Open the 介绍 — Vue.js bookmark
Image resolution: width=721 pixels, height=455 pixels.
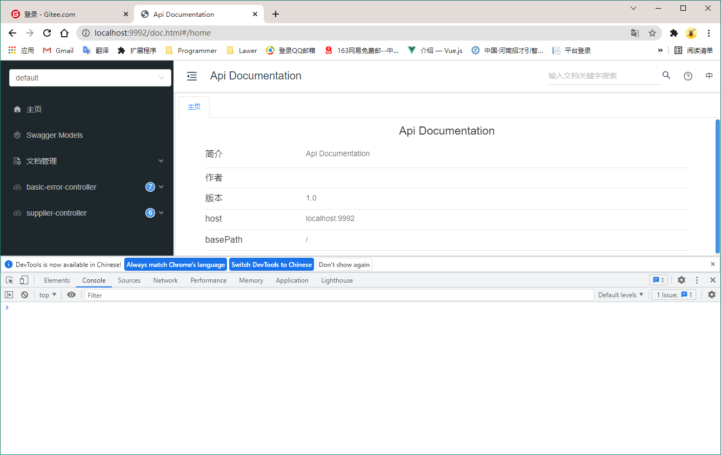pyautogui.click(x=435, y=50)
